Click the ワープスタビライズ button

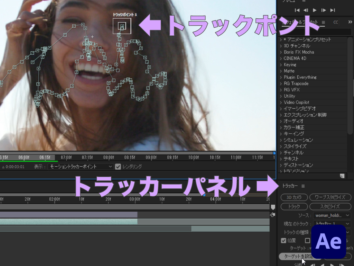[330, 197]
